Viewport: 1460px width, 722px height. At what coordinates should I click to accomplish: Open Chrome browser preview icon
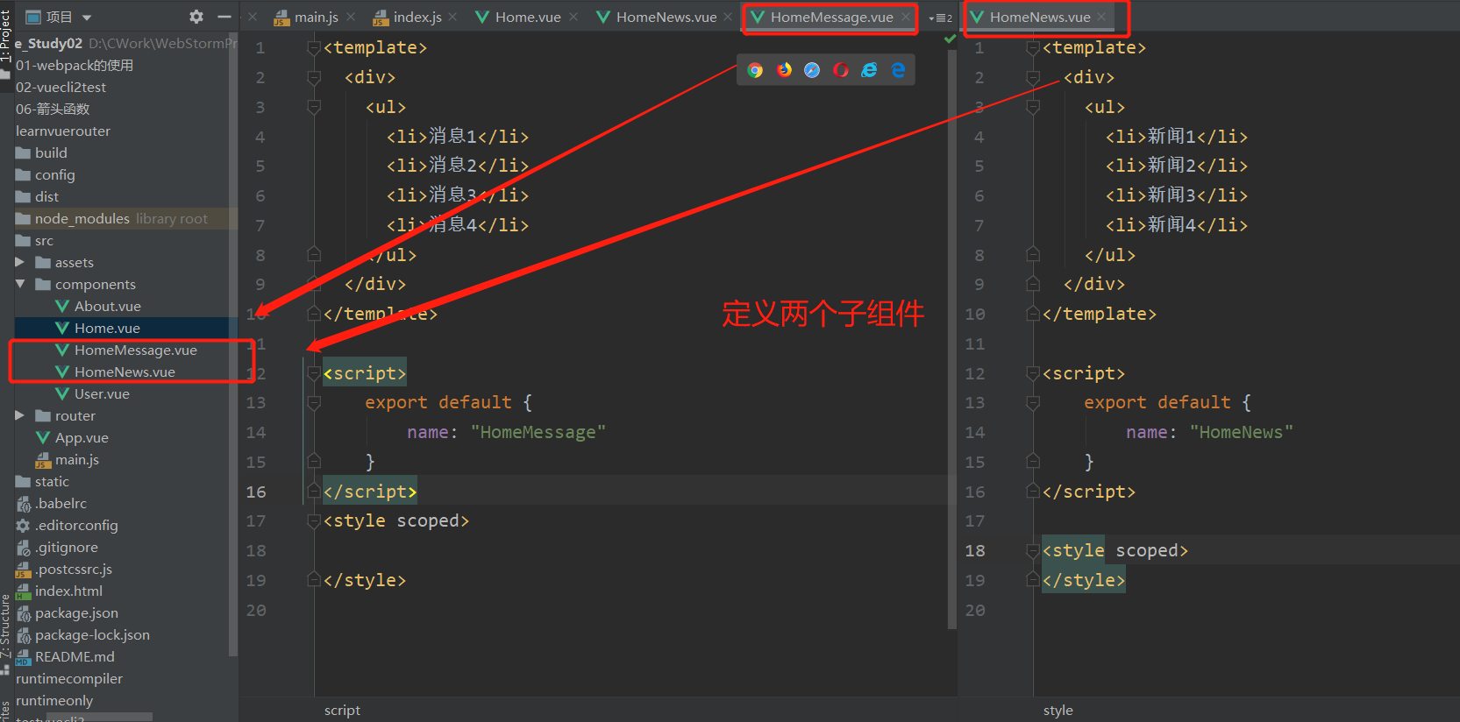(x=755, y=70)
